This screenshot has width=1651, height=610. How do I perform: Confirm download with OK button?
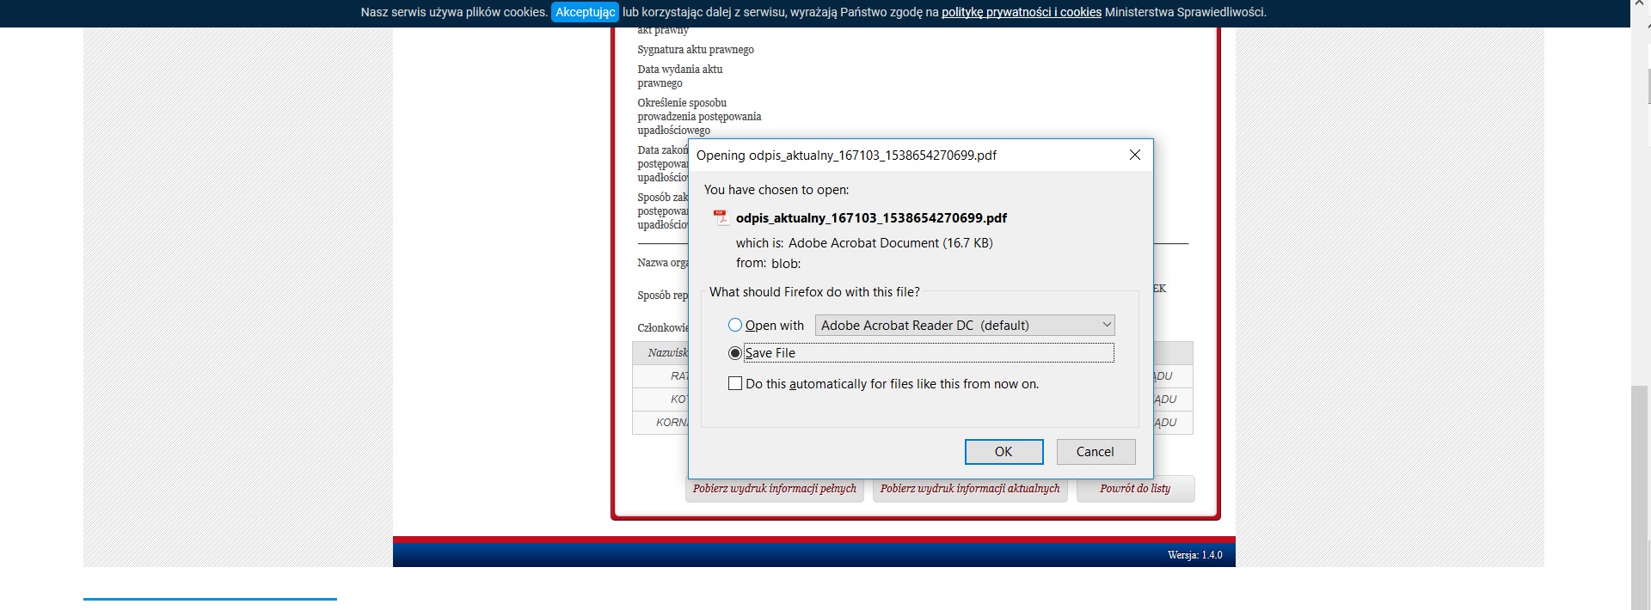(x=1003, y=452)
